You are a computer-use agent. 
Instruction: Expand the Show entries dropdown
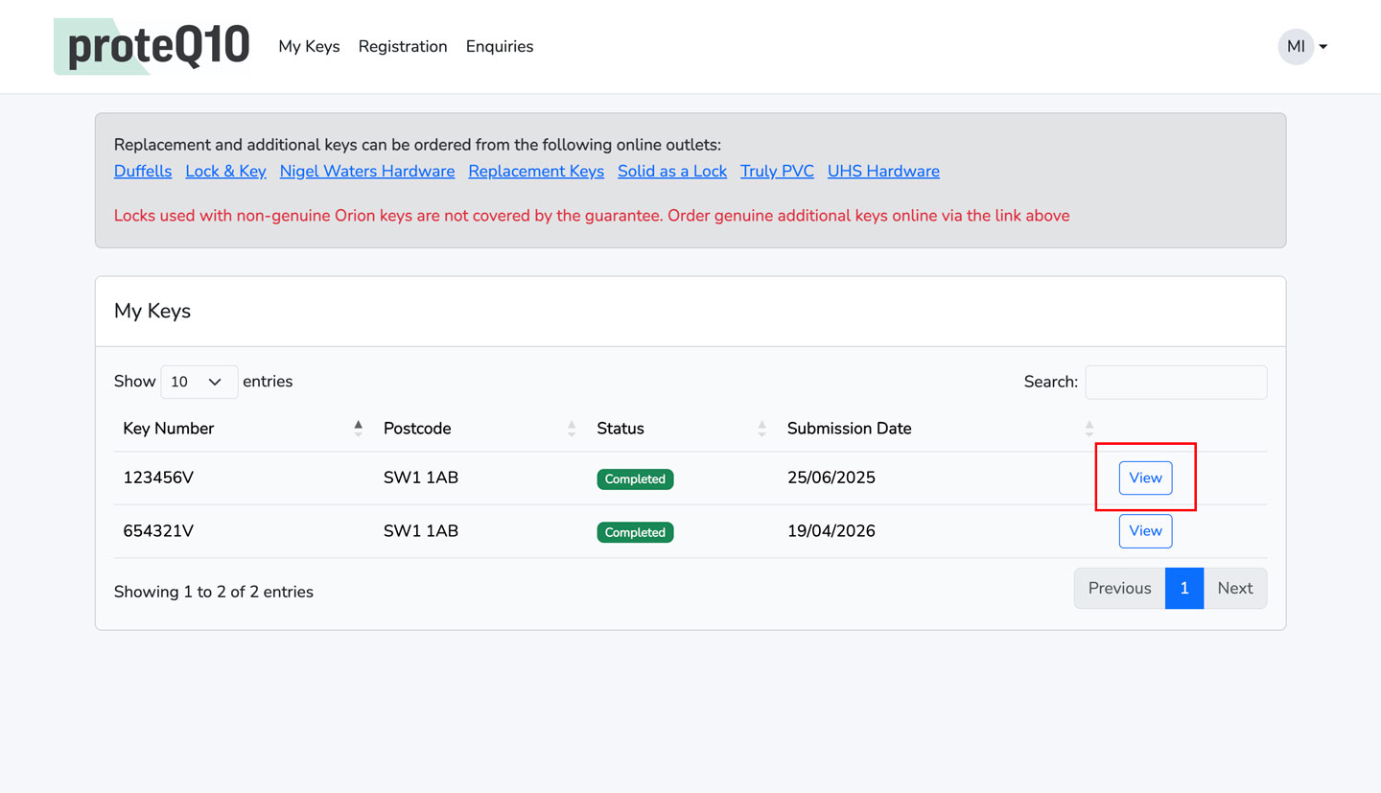(x=199, y=382)
